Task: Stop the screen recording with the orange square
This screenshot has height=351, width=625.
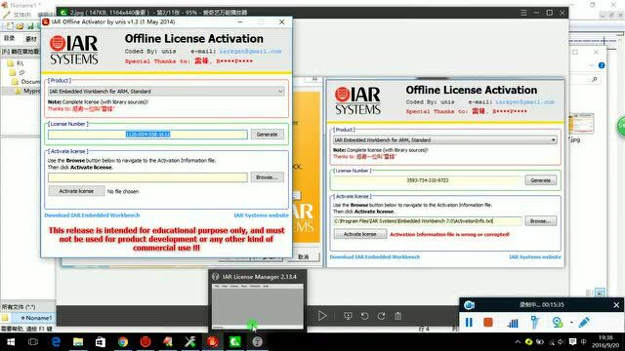Action: (x=488, y=322)
